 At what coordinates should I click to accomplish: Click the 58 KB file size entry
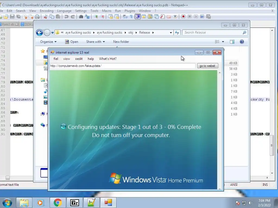tap(233, 69)
